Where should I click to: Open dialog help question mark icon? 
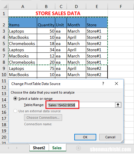[x=103, y=84]
